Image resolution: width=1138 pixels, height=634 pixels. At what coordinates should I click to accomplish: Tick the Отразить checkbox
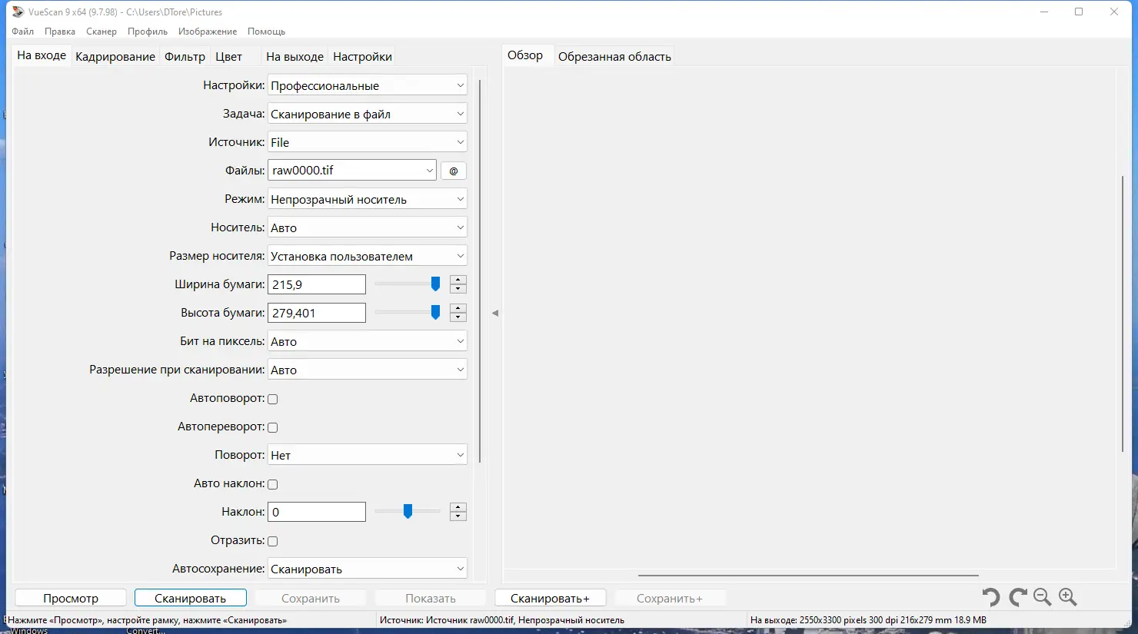pos(272,541)
